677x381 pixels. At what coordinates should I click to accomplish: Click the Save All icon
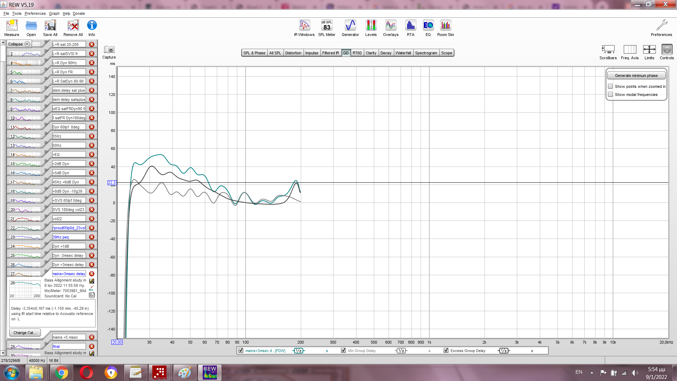[50, 28]
